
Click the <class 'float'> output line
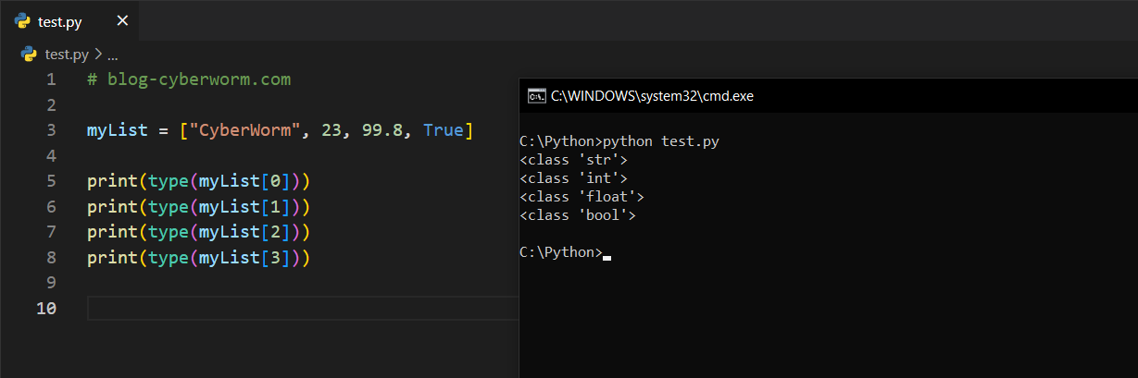click(x=582, y=197)
